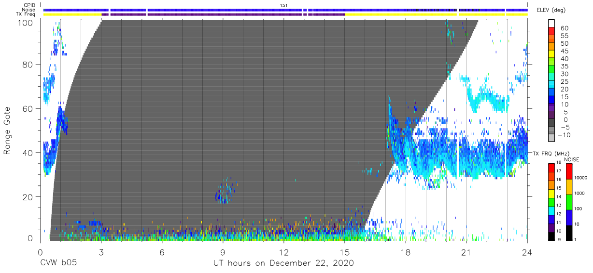Click the 'Range Gate' y-axis title
Image resolution: width=593 pixels, height=273 pixels.
(x=7, y=130)
